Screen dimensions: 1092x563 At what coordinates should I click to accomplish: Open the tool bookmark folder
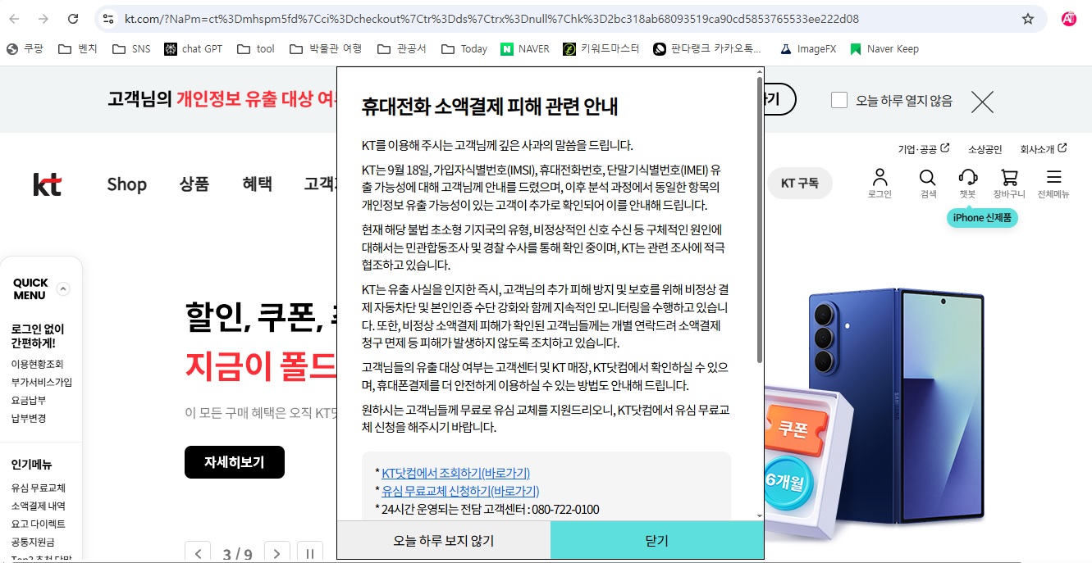(256, 49)
